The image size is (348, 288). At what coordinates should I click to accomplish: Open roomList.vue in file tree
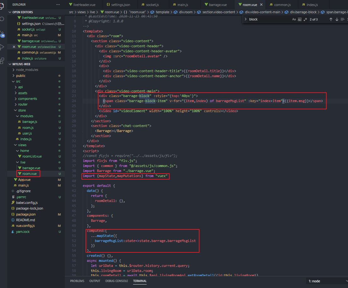click(32, 156)
